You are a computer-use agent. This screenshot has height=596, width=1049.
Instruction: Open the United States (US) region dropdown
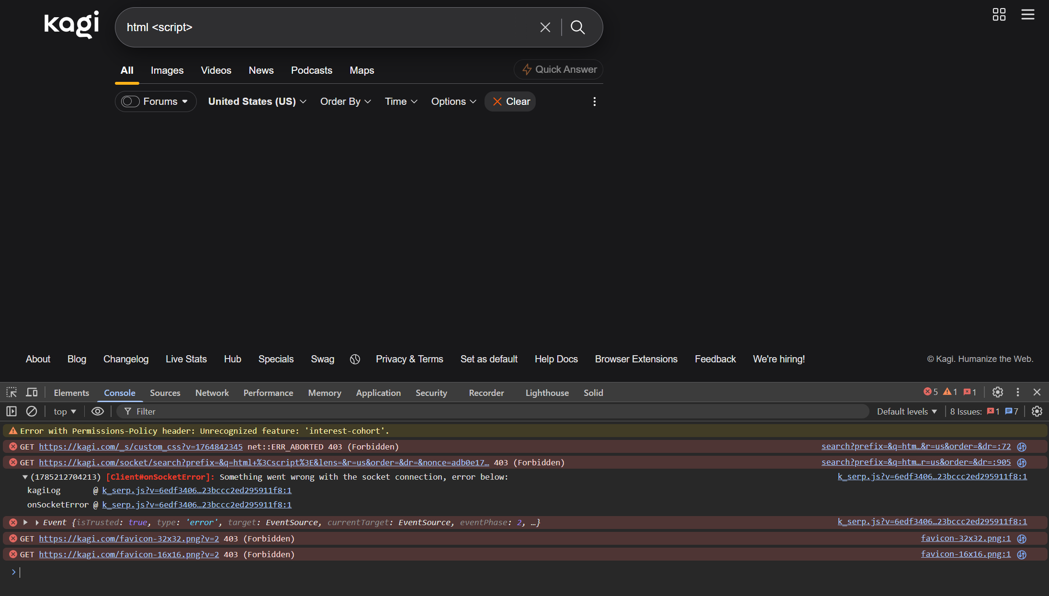pos(257,101)
